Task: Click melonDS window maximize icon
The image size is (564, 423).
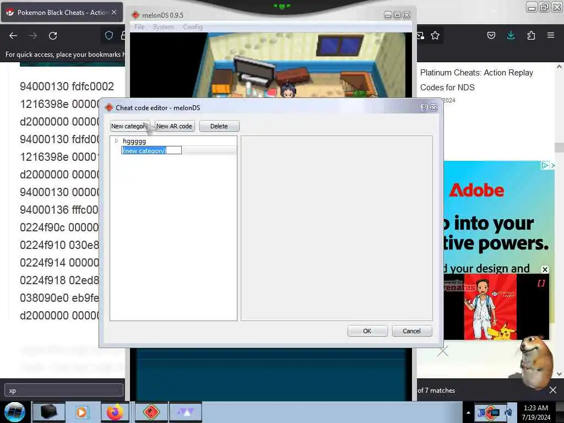Action: tap(397, 15)
